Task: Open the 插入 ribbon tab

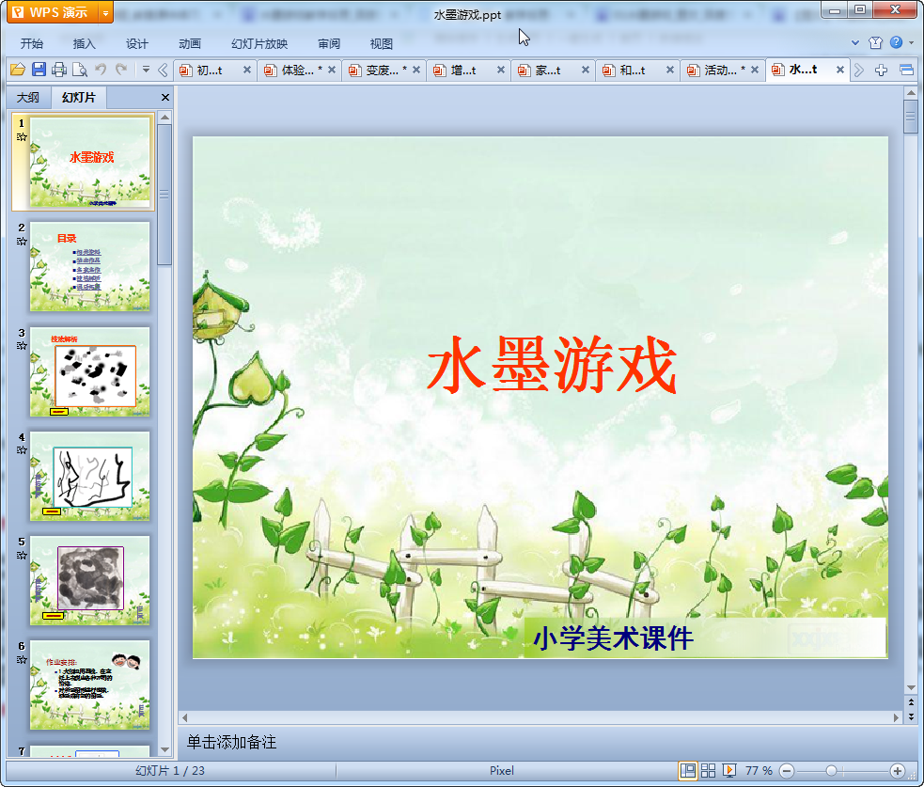Action: [x=85, y=43]
